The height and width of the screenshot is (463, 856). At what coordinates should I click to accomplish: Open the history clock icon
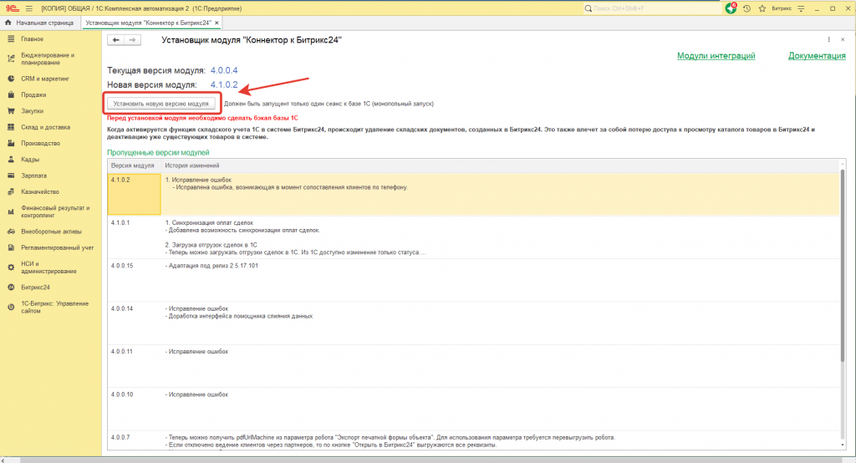(746, 8)
